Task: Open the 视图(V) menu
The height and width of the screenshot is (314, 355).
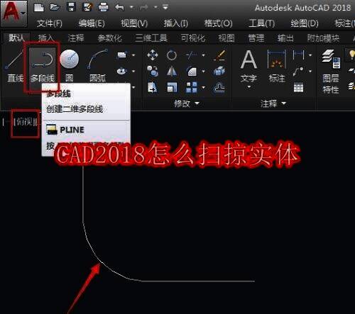Action: pyautogui.click(x=134, y=23)
